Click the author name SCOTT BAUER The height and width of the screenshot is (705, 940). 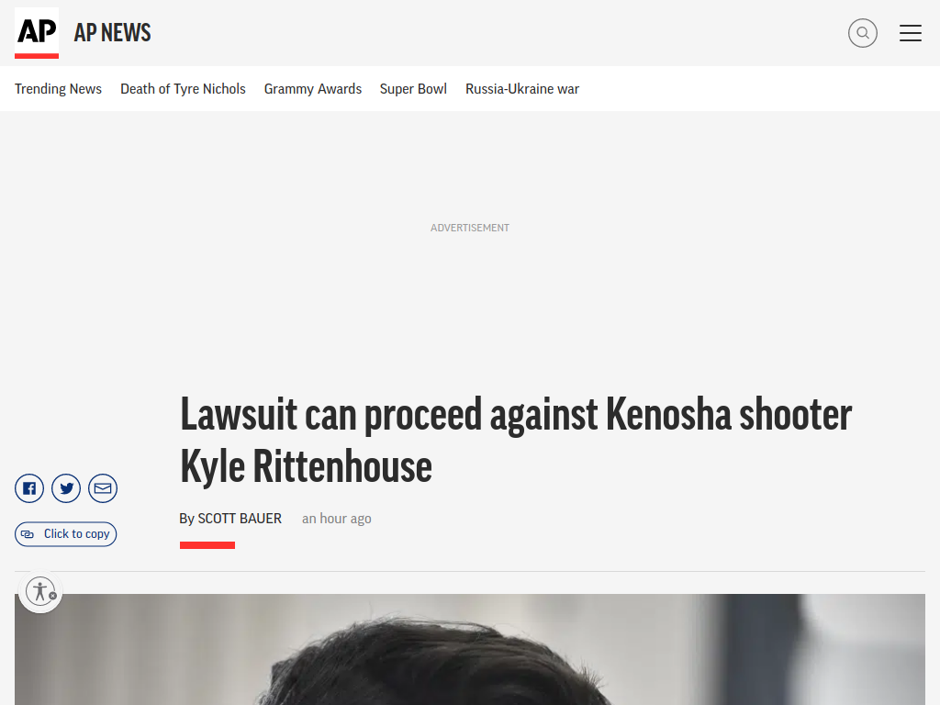[240, 519]
